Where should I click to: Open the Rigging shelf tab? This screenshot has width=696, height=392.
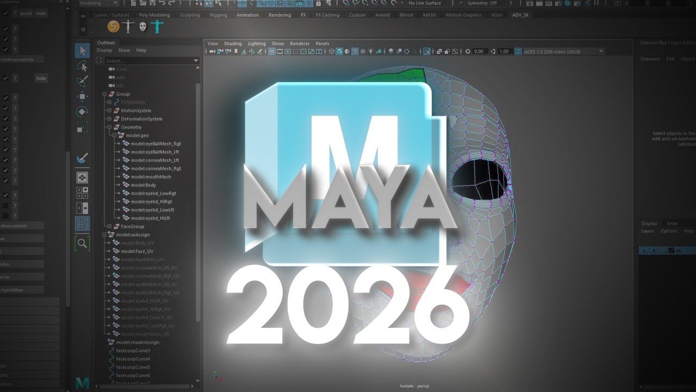(218, 15)
